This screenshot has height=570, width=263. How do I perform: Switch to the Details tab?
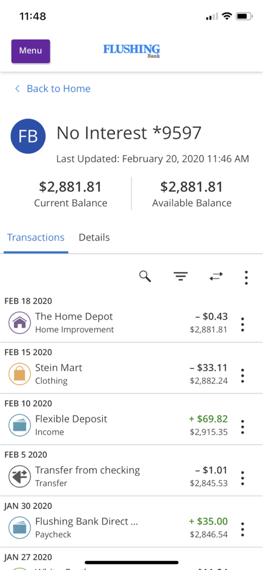point(94,238)
